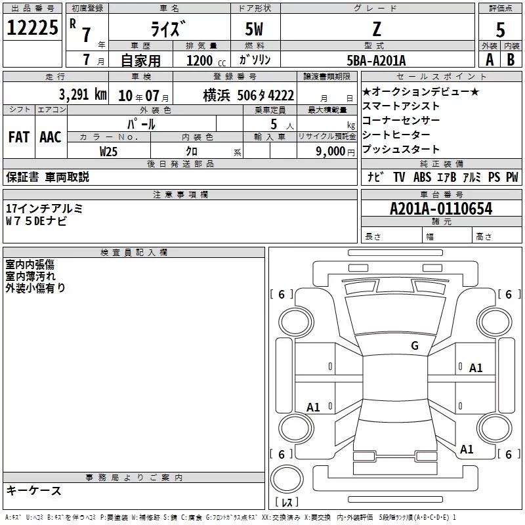525x525 pixels.
Task: Click the A1 mark on the left rear door
Action: (313, 407)
